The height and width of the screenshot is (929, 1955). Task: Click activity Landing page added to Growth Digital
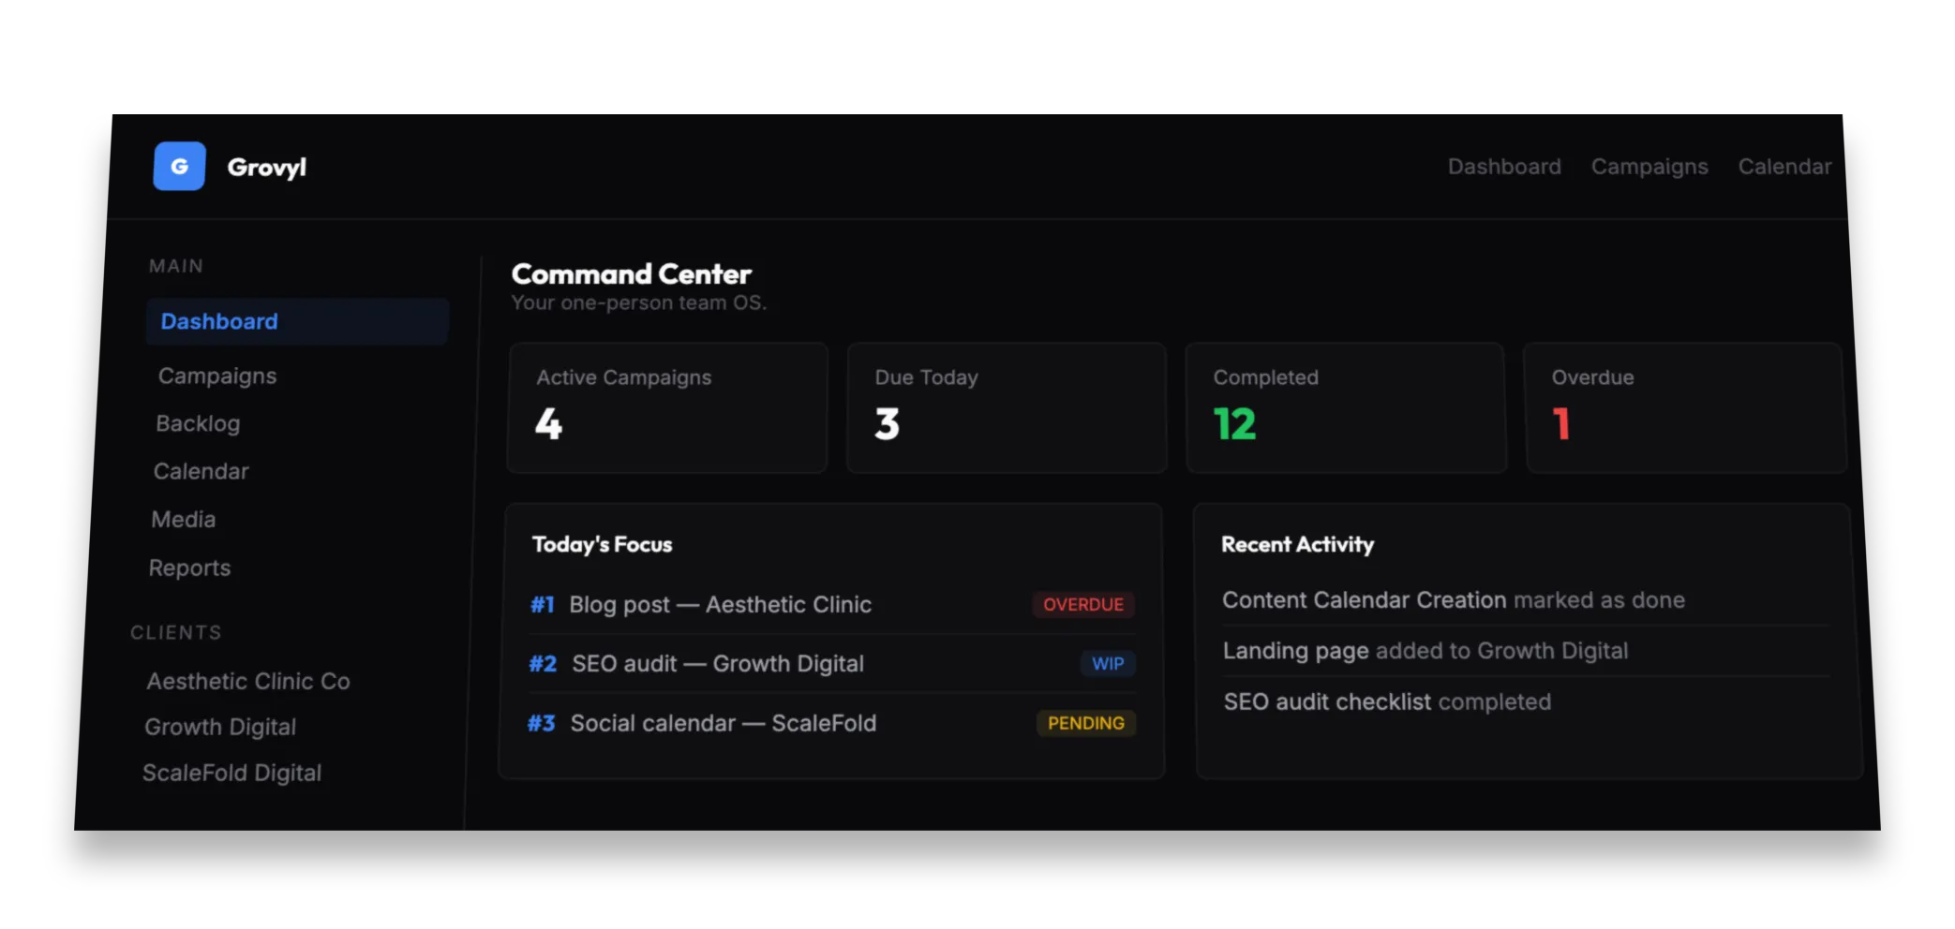(1425, 651)
